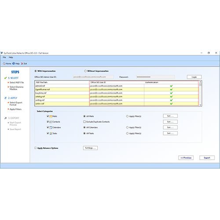Select All Tasks radio button

pos(84,133)
